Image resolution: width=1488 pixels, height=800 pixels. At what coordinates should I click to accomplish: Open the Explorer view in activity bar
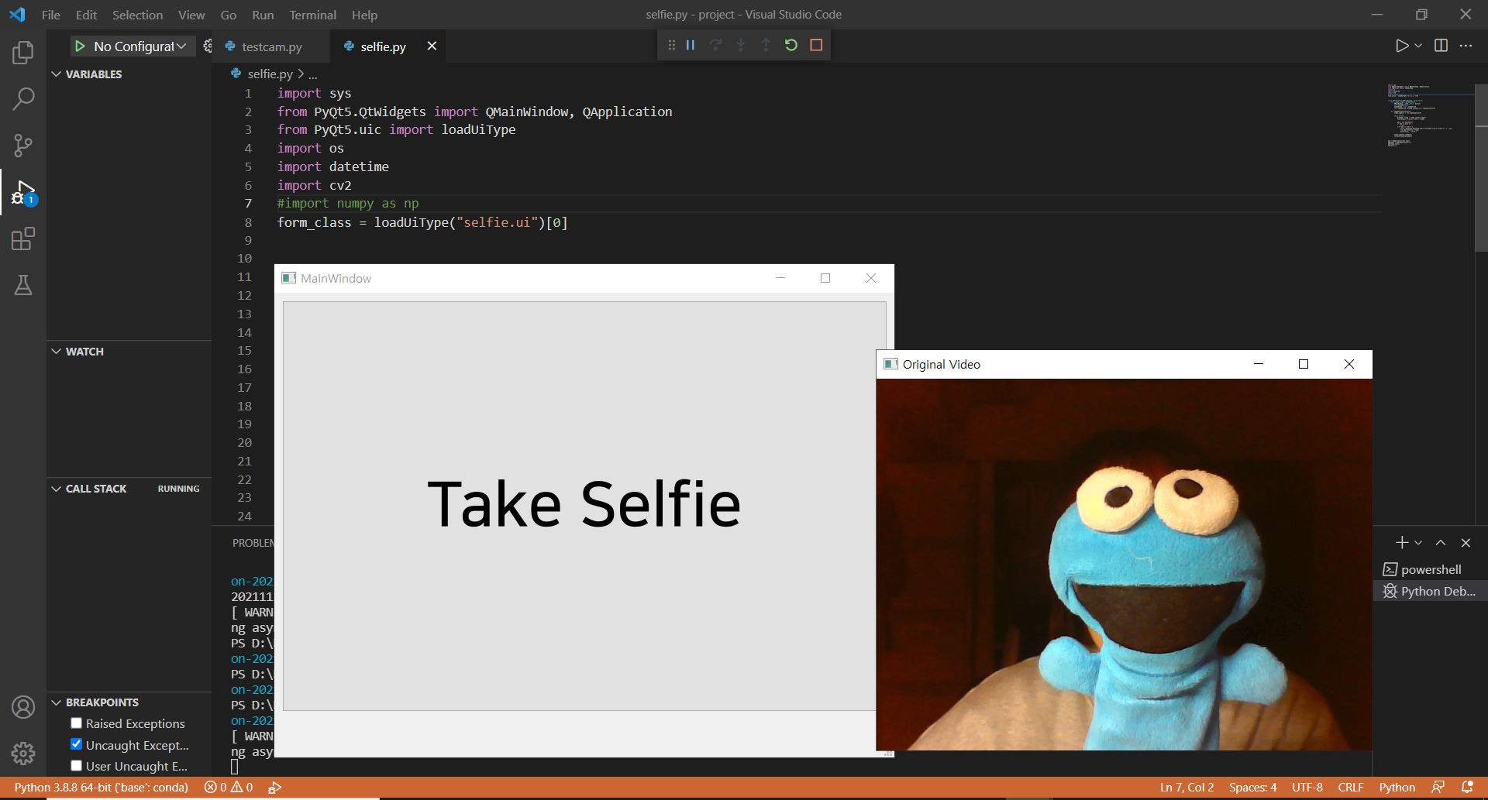click(x=23, y=53)
